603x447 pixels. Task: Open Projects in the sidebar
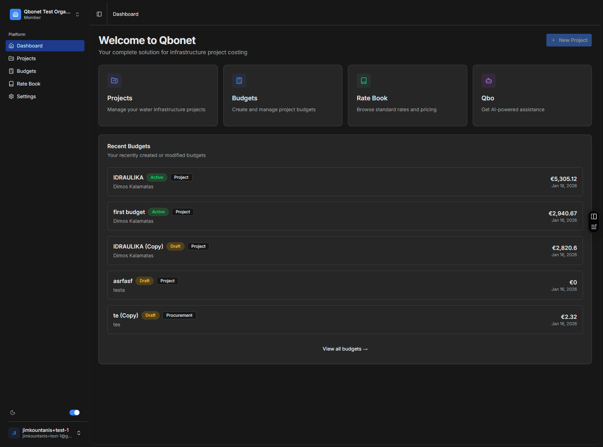click(x=45, y=58)
